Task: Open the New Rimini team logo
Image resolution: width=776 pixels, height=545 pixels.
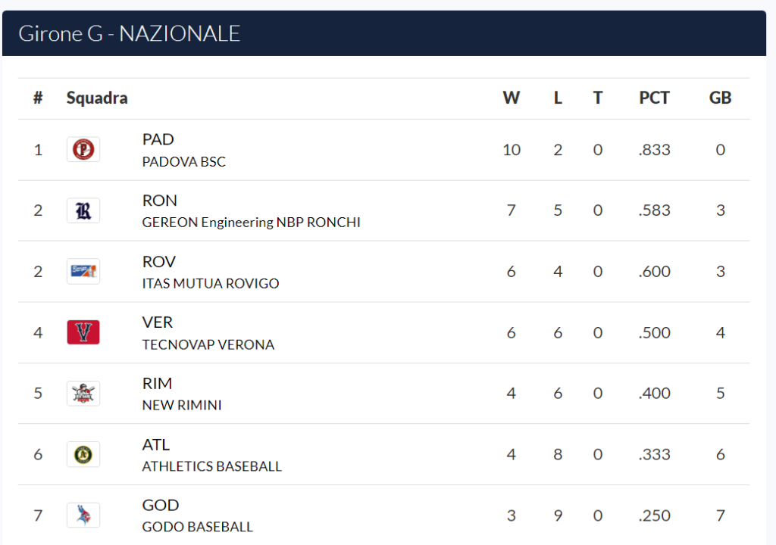Action: (x=83, y=393)
